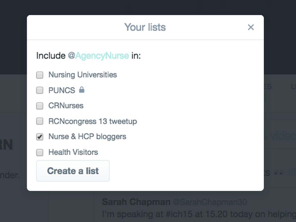Screen dimensions: 296x222
Task: Open Sarah Chapman's name in the tweet
Action: pos(136,202)
